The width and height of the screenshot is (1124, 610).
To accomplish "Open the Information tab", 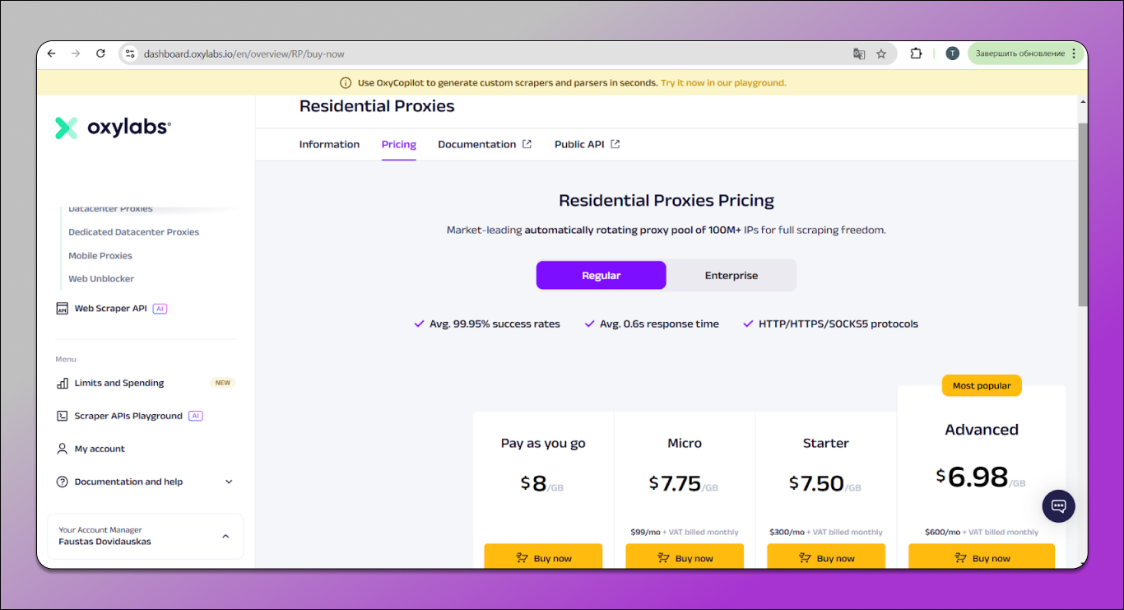I will pyautogui.click(x=329, y=144).
